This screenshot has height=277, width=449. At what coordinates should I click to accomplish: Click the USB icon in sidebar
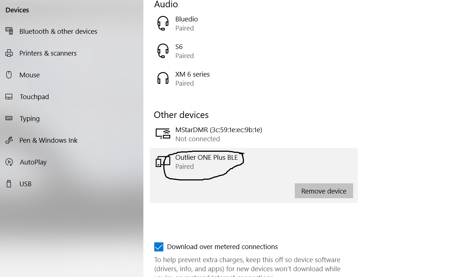9,184
